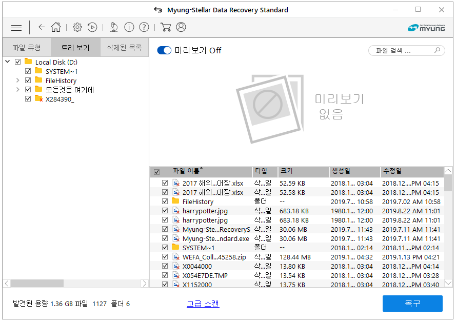Click the 모든것은 여기에 folder icon
The height and width of the screenshot is (322, 456).
coord(38,89)
